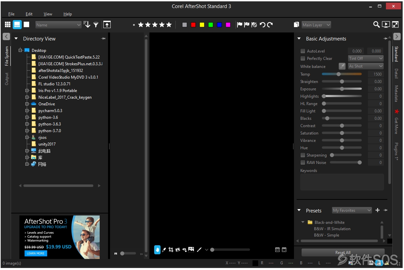The image size is (404, 270).
Task: Open the Main Layer dropdown
Action: [x=316, y=25]
